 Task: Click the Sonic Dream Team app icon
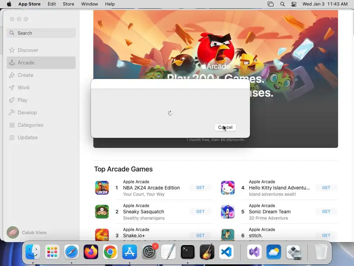coord(228,212)
